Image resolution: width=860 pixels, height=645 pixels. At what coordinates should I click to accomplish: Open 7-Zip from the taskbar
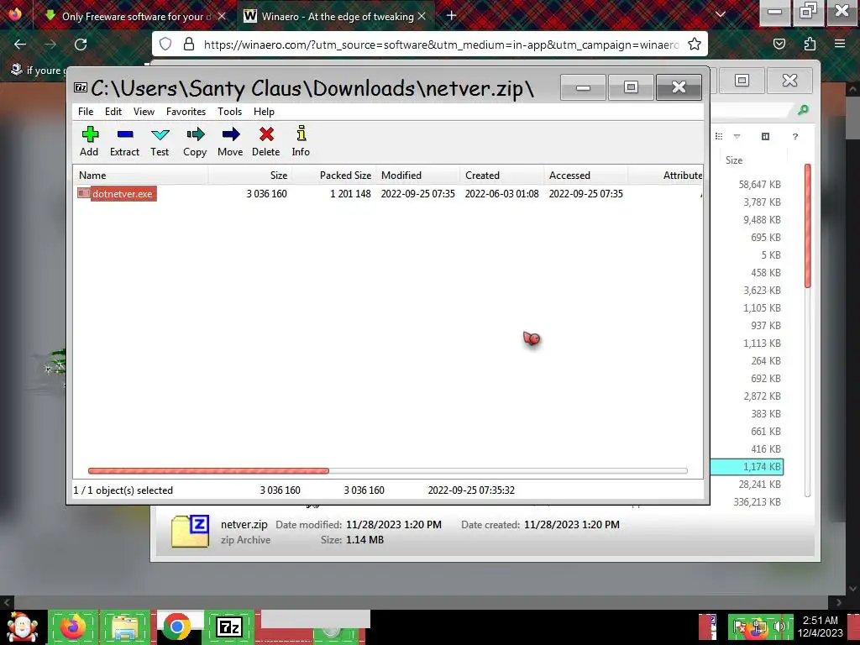coord(229,627)
